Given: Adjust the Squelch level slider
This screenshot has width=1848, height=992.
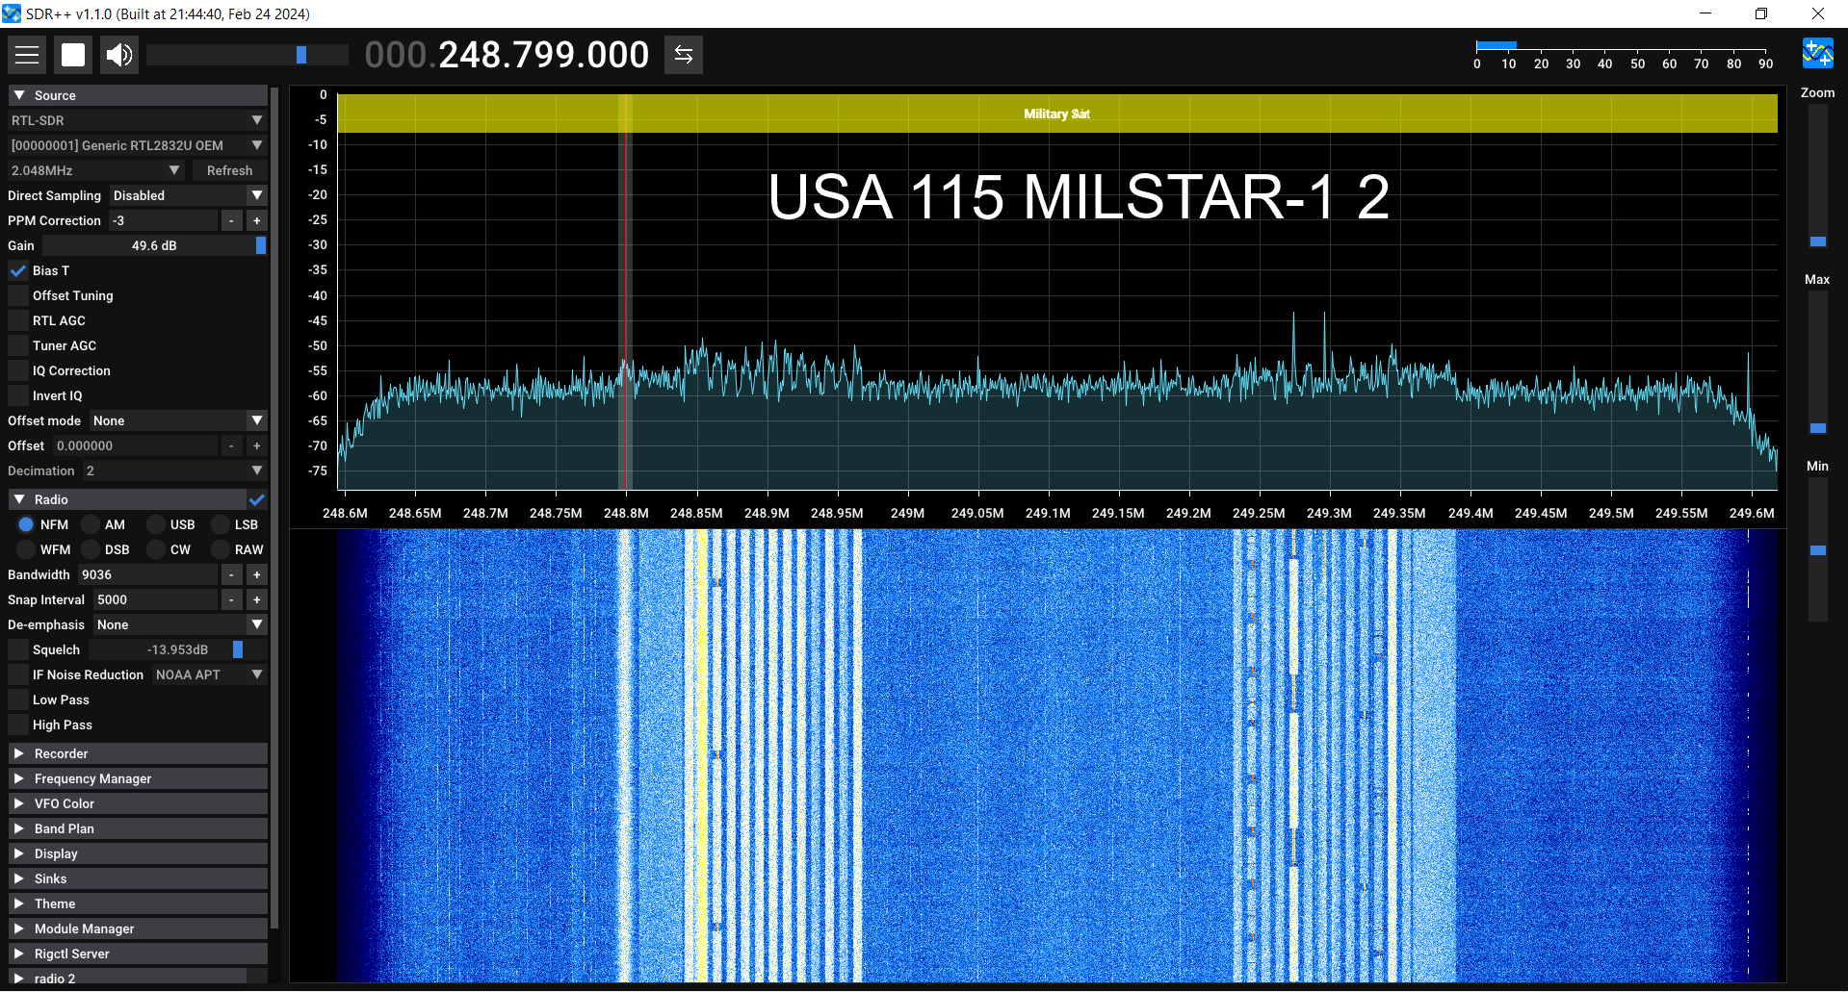Looking at the screenshot, I should pos(178,649).
